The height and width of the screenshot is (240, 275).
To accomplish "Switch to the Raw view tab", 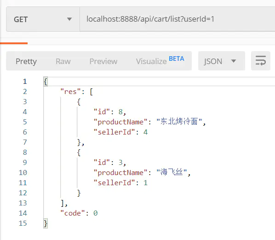I will tap(63, 61).
